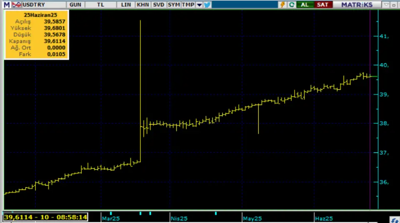The width and height of the screenshot is (400, 223).
Task: Click the Mar25 date axis label
Action: pyautogui.click(x=111, y=218)
